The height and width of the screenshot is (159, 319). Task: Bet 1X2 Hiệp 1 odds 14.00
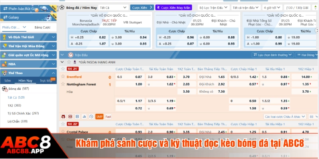point(305,77)
